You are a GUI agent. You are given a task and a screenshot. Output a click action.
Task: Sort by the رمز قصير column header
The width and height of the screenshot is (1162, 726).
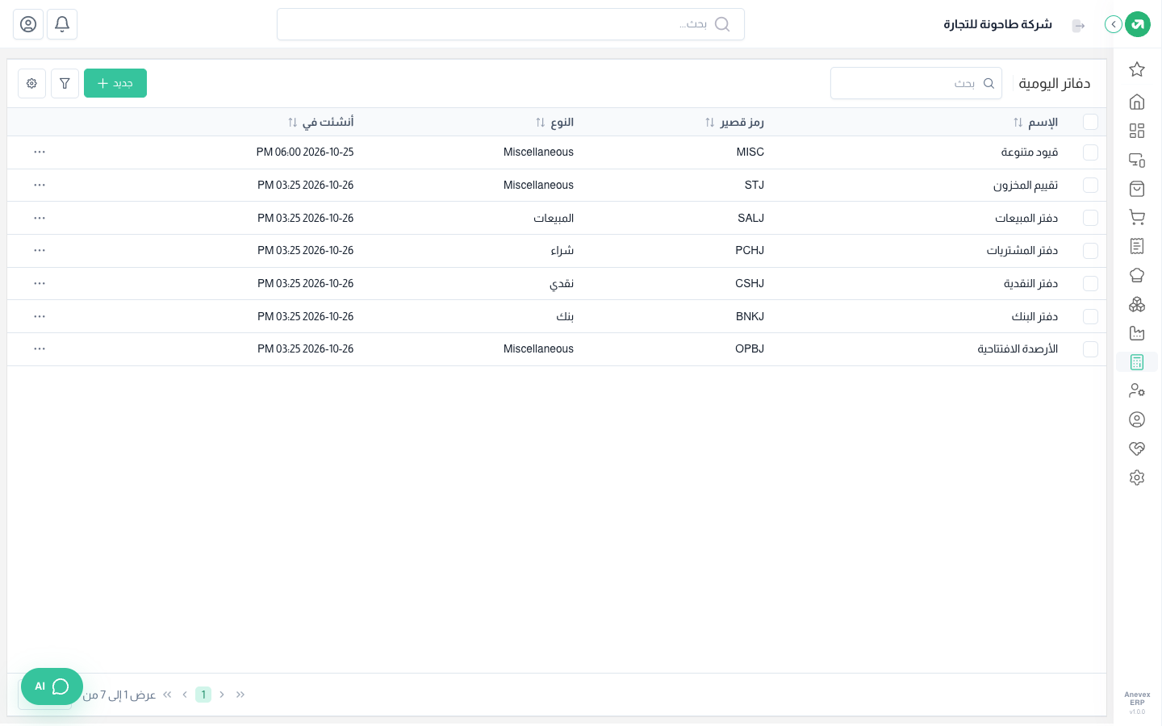(x=734, y=122)
